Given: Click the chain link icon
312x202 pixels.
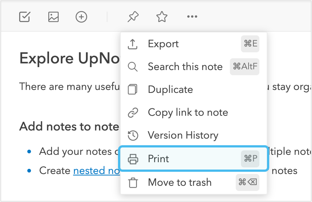Looking at the screenshot, I should pyautogui.click(x=132, y=112).
